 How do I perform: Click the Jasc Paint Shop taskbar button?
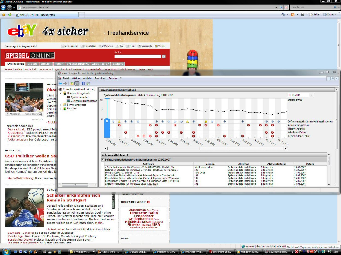coord(220,252)
